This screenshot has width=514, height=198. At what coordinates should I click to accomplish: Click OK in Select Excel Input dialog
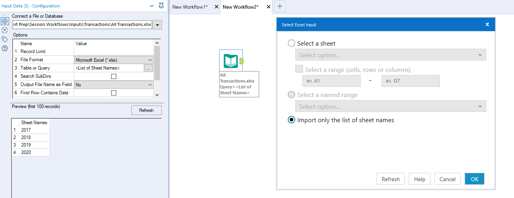click(x=474, y=179)
